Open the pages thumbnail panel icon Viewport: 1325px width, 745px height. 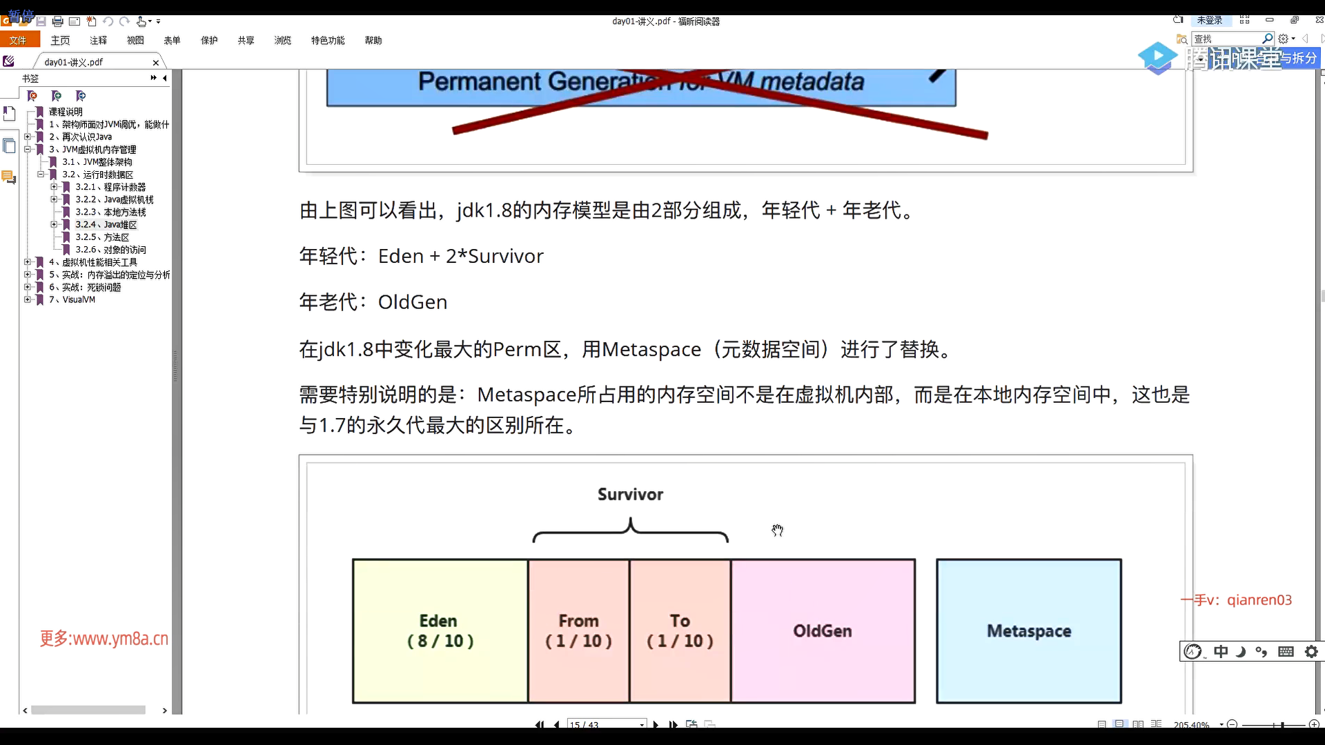tap(9, 146)
